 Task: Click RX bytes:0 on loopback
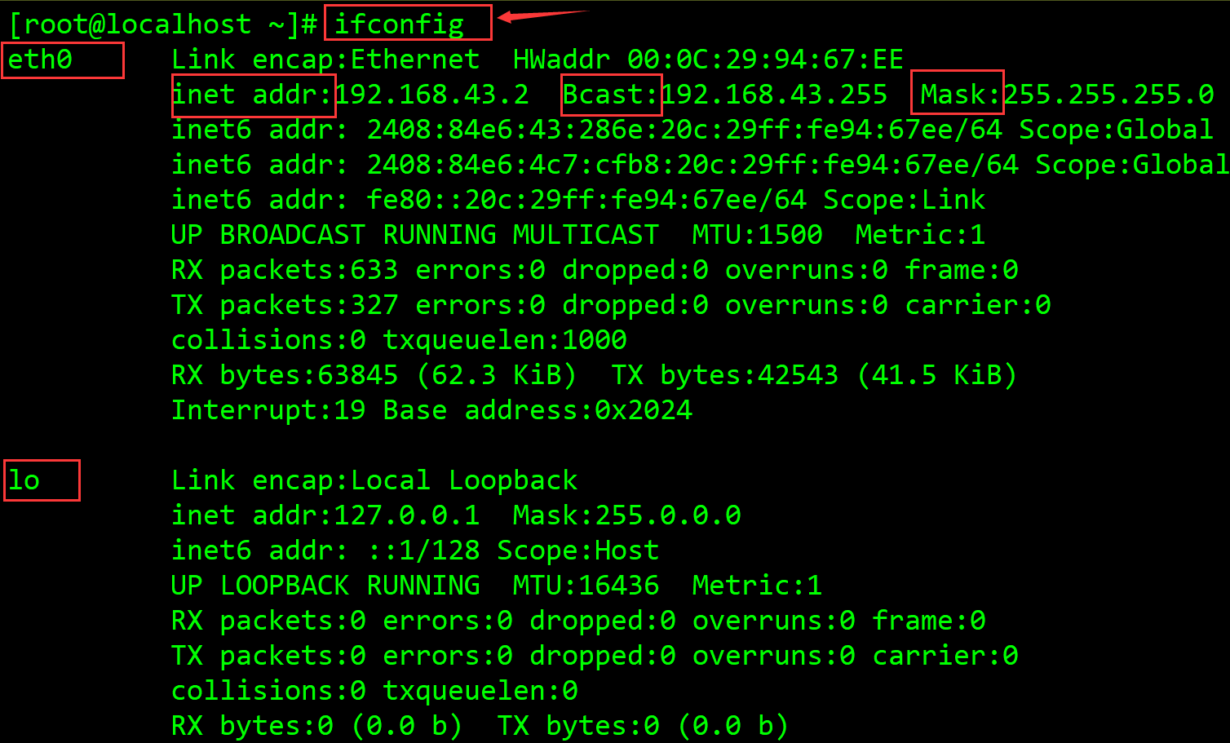point(252,726)
